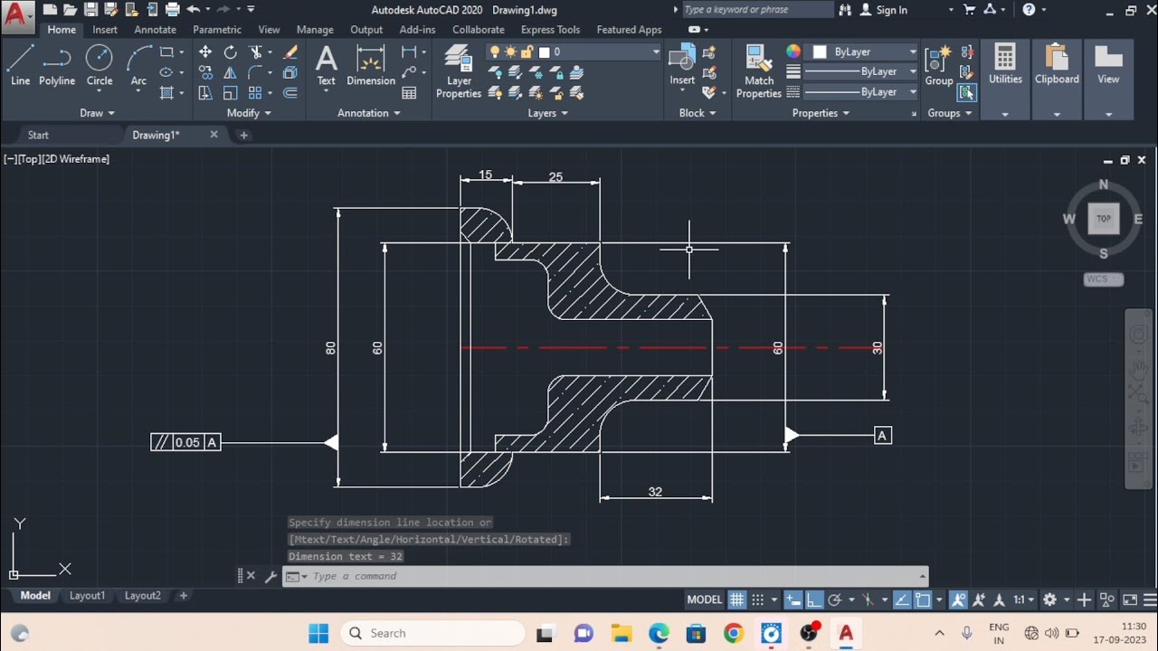
Task: Open the Manage ribbon tab
Action: pos(315,30)
